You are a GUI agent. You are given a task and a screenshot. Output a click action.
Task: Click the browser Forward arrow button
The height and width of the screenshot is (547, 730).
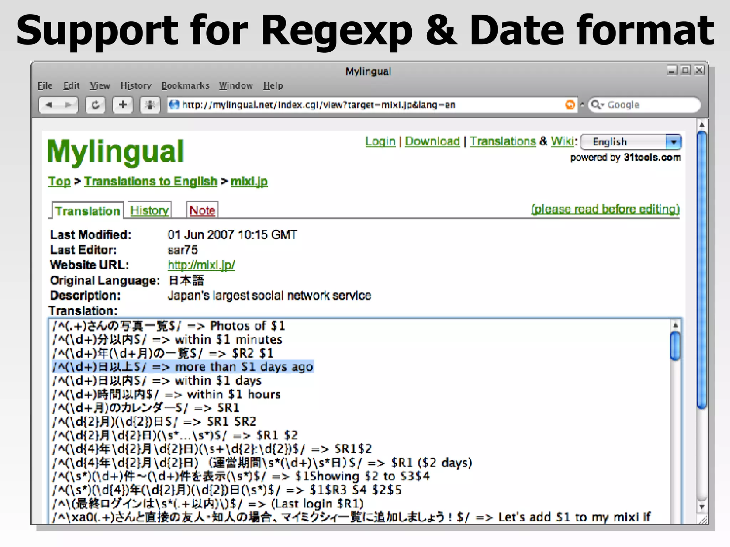tap(68, 105)
